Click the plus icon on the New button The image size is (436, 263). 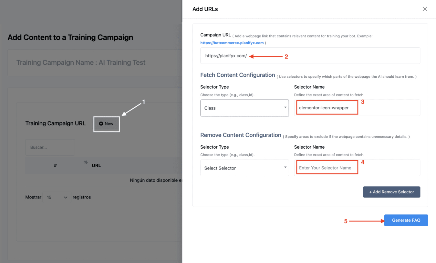coord(101,124)
